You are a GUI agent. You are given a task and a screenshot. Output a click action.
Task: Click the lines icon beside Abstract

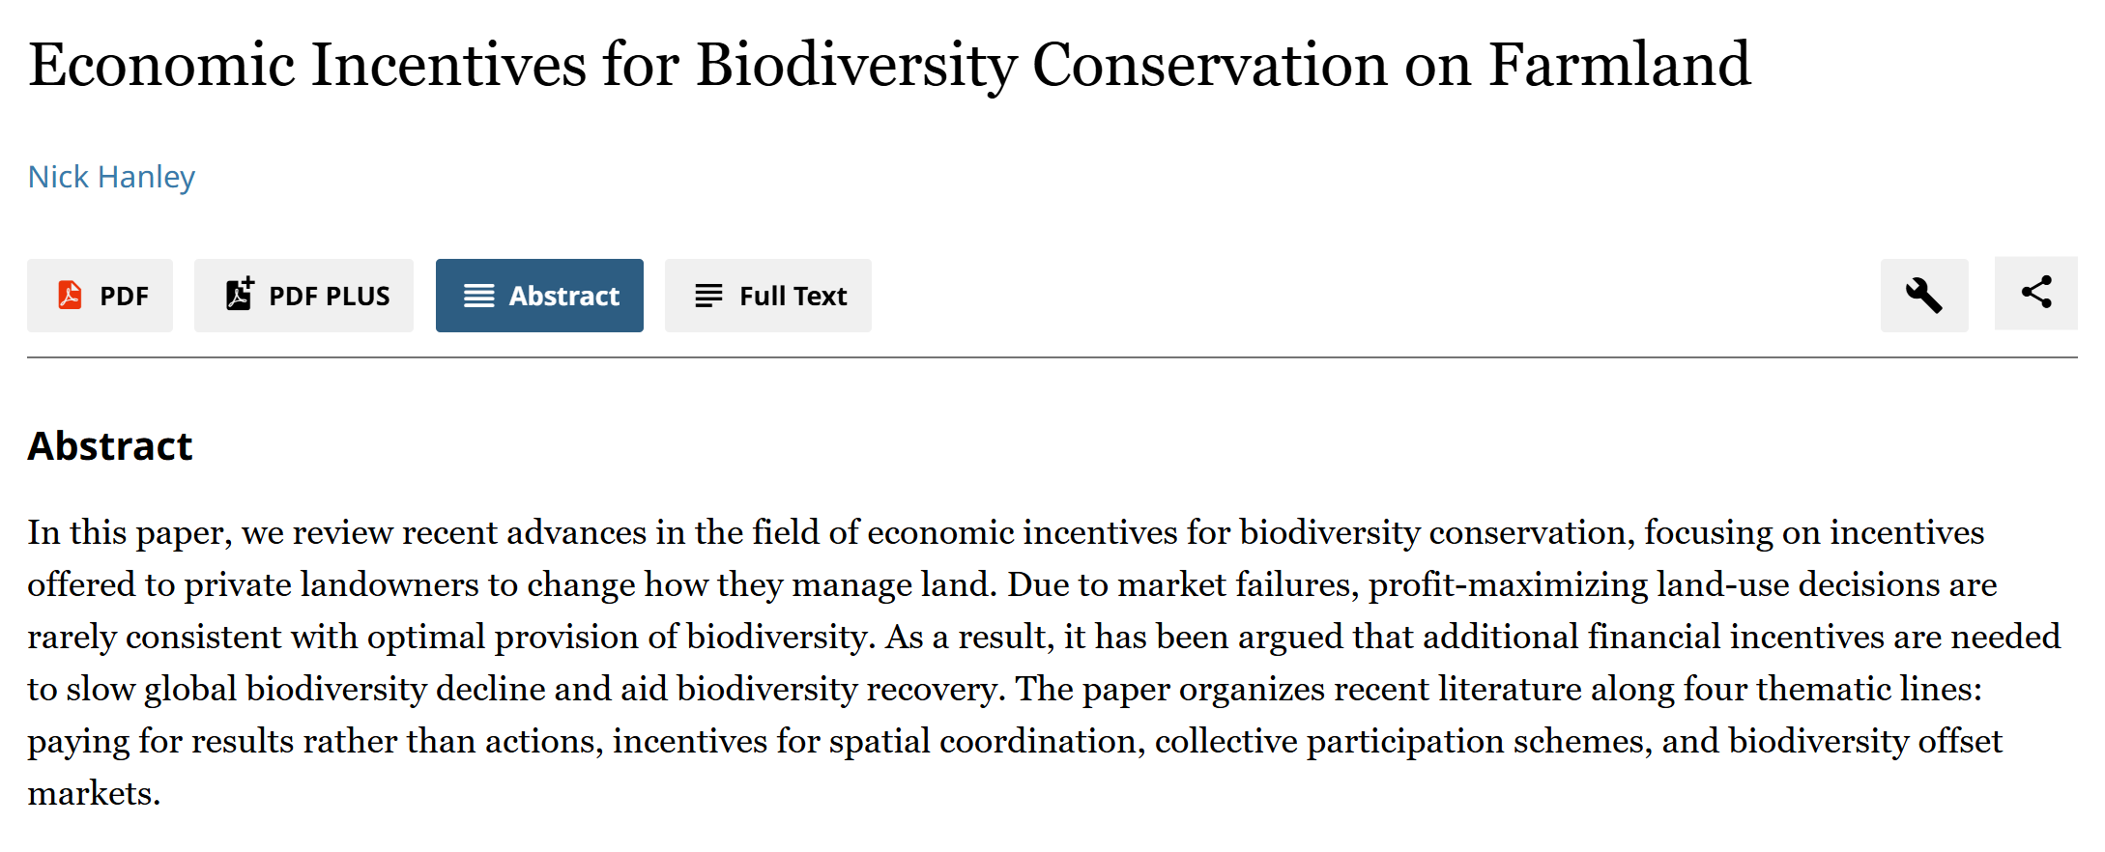[479, 296]
